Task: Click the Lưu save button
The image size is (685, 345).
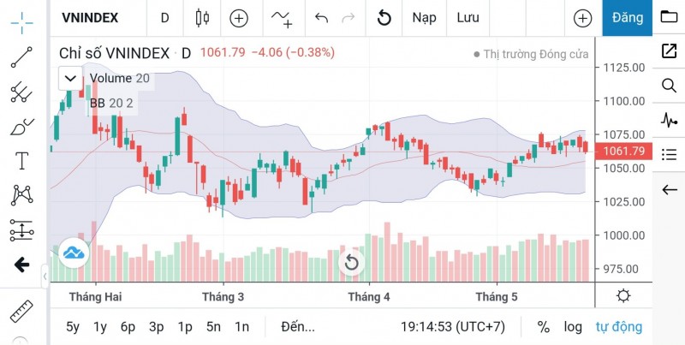Action: pyautogui.click(x=468, y=17)
